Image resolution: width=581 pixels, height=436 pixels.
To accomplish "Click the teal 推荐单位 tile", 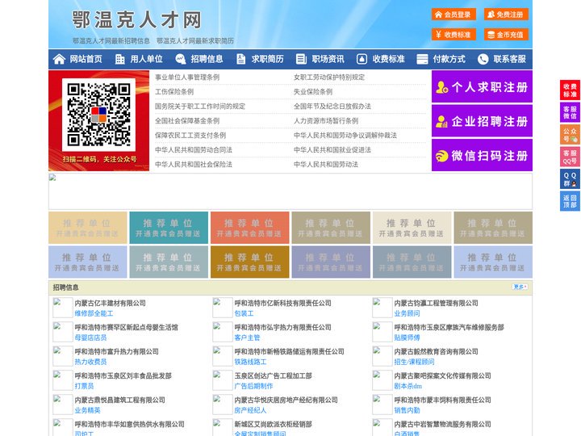I will pyautogui.click(x=169, y=228).
